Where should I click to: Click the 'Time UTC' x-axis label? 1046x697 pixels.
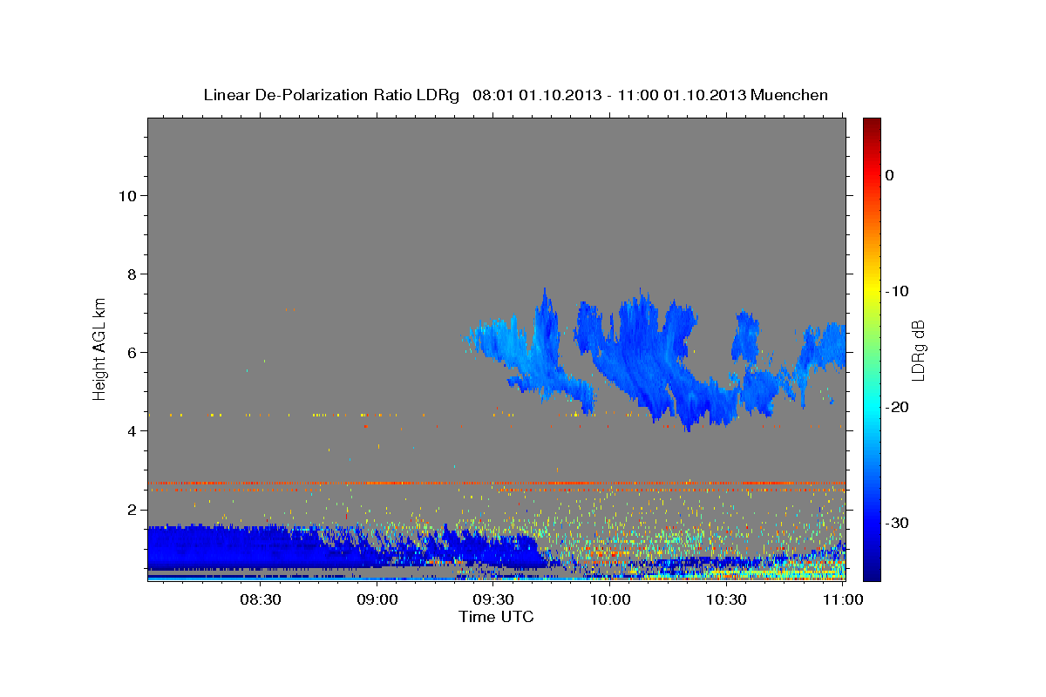pos(496,617)
